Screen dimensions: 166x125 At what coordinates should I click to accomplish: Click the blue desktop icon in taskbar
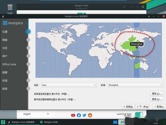(x=115, y=122)
